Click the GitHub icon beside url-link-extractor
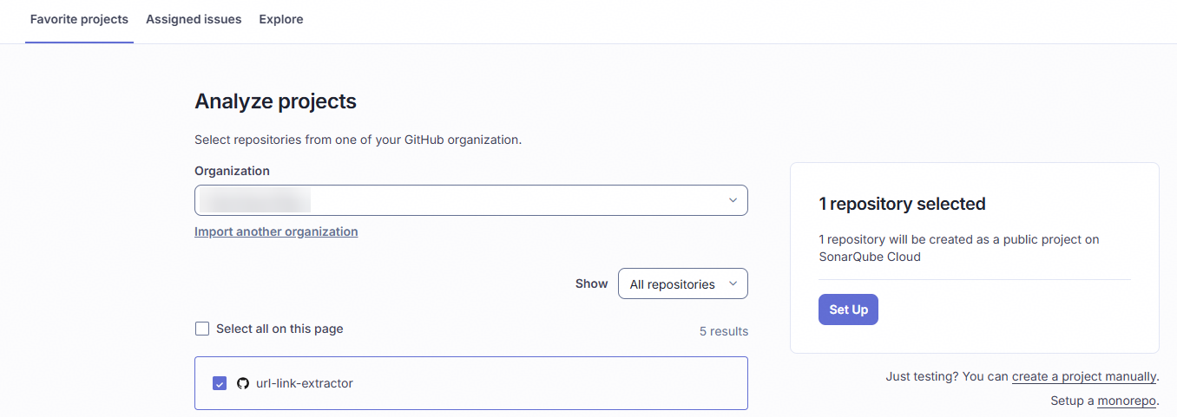 tap(243, 383)
